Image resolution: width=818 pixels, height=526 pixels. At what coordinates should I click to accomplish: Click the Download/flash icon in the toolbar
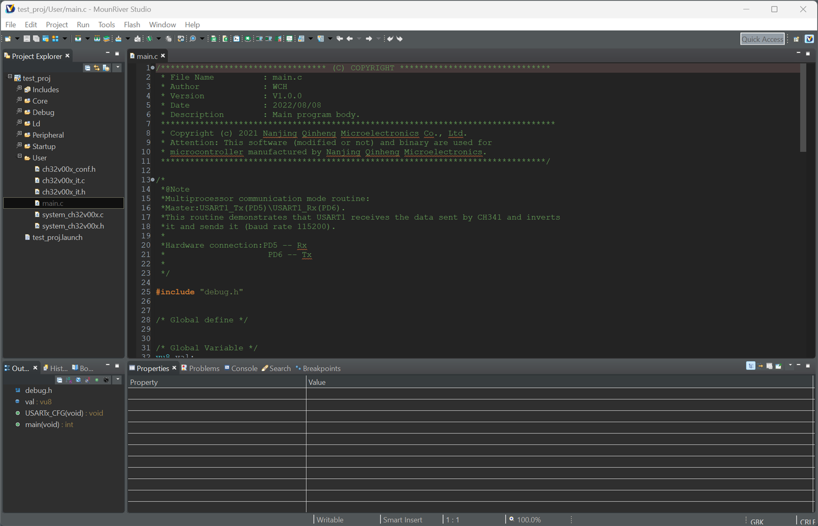118,39
